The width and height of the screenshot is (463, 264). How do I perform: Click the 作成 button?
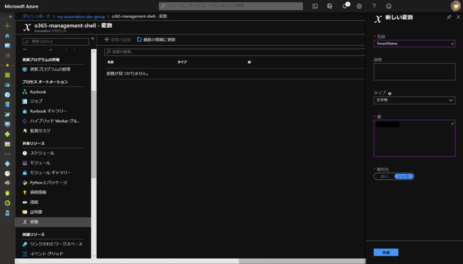[x=386, y=252]
